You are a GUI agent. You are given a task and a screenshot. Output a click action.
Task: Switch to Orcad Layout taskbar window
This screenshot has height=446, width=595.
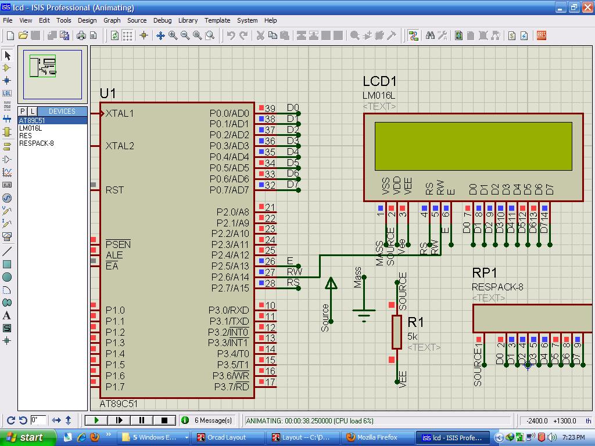click(228, 438)
